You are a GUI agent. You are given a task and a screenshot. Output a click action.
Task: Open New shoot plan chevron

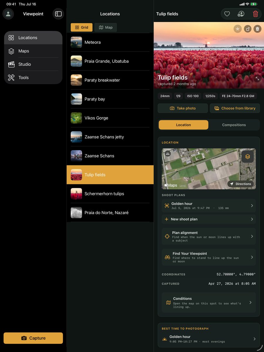point(252,219)
